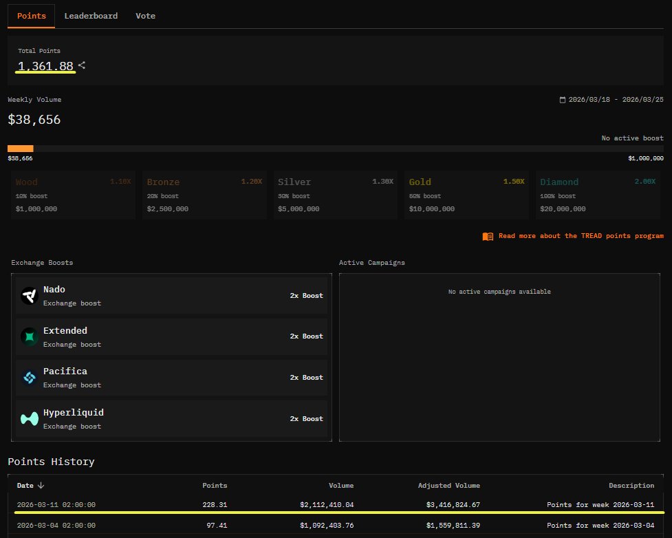Click the Pacifica exchange logo

click(x=30, y=378)
